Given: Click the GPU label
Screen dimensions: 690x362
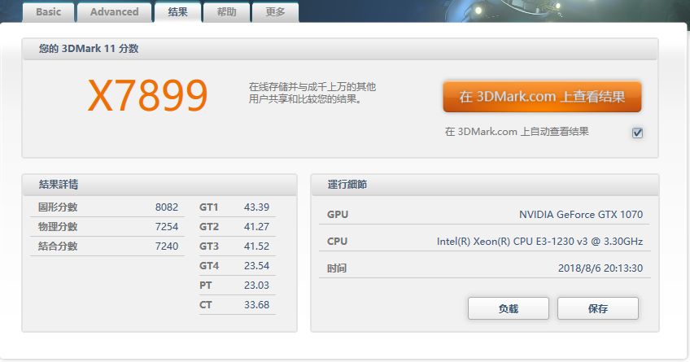Looking at the screenshot, I should click(338, 214).
